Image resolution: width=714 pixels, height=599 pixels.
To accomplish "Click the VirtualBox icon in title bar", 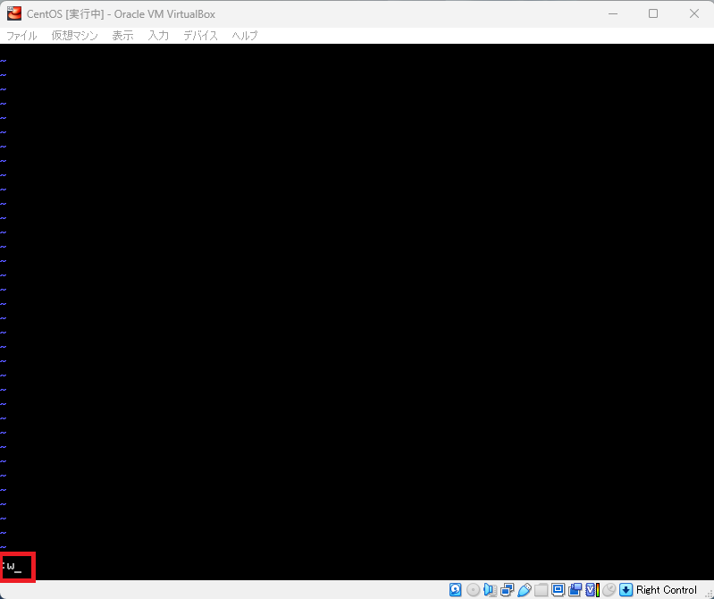I will (14, 13).
